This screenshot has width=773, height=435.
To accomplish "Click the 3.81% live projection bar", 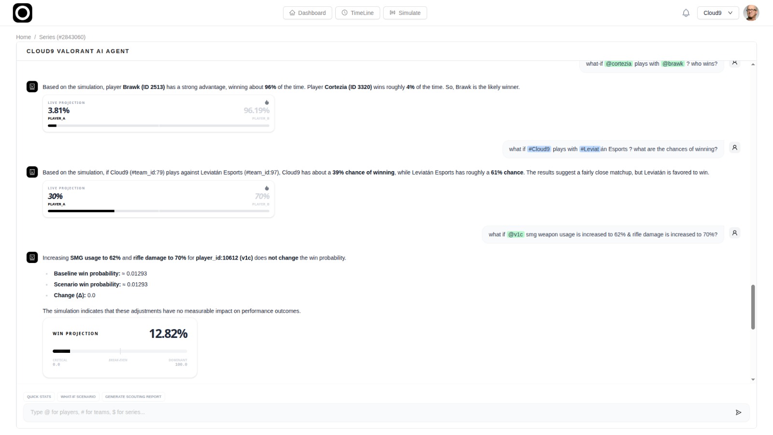I will (158, 126).
